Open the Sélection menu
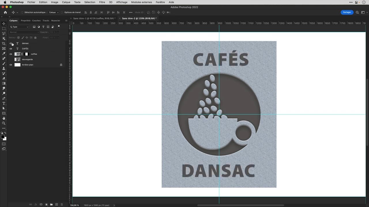Viewport: 369px width, 207px height. coord(90,2)
